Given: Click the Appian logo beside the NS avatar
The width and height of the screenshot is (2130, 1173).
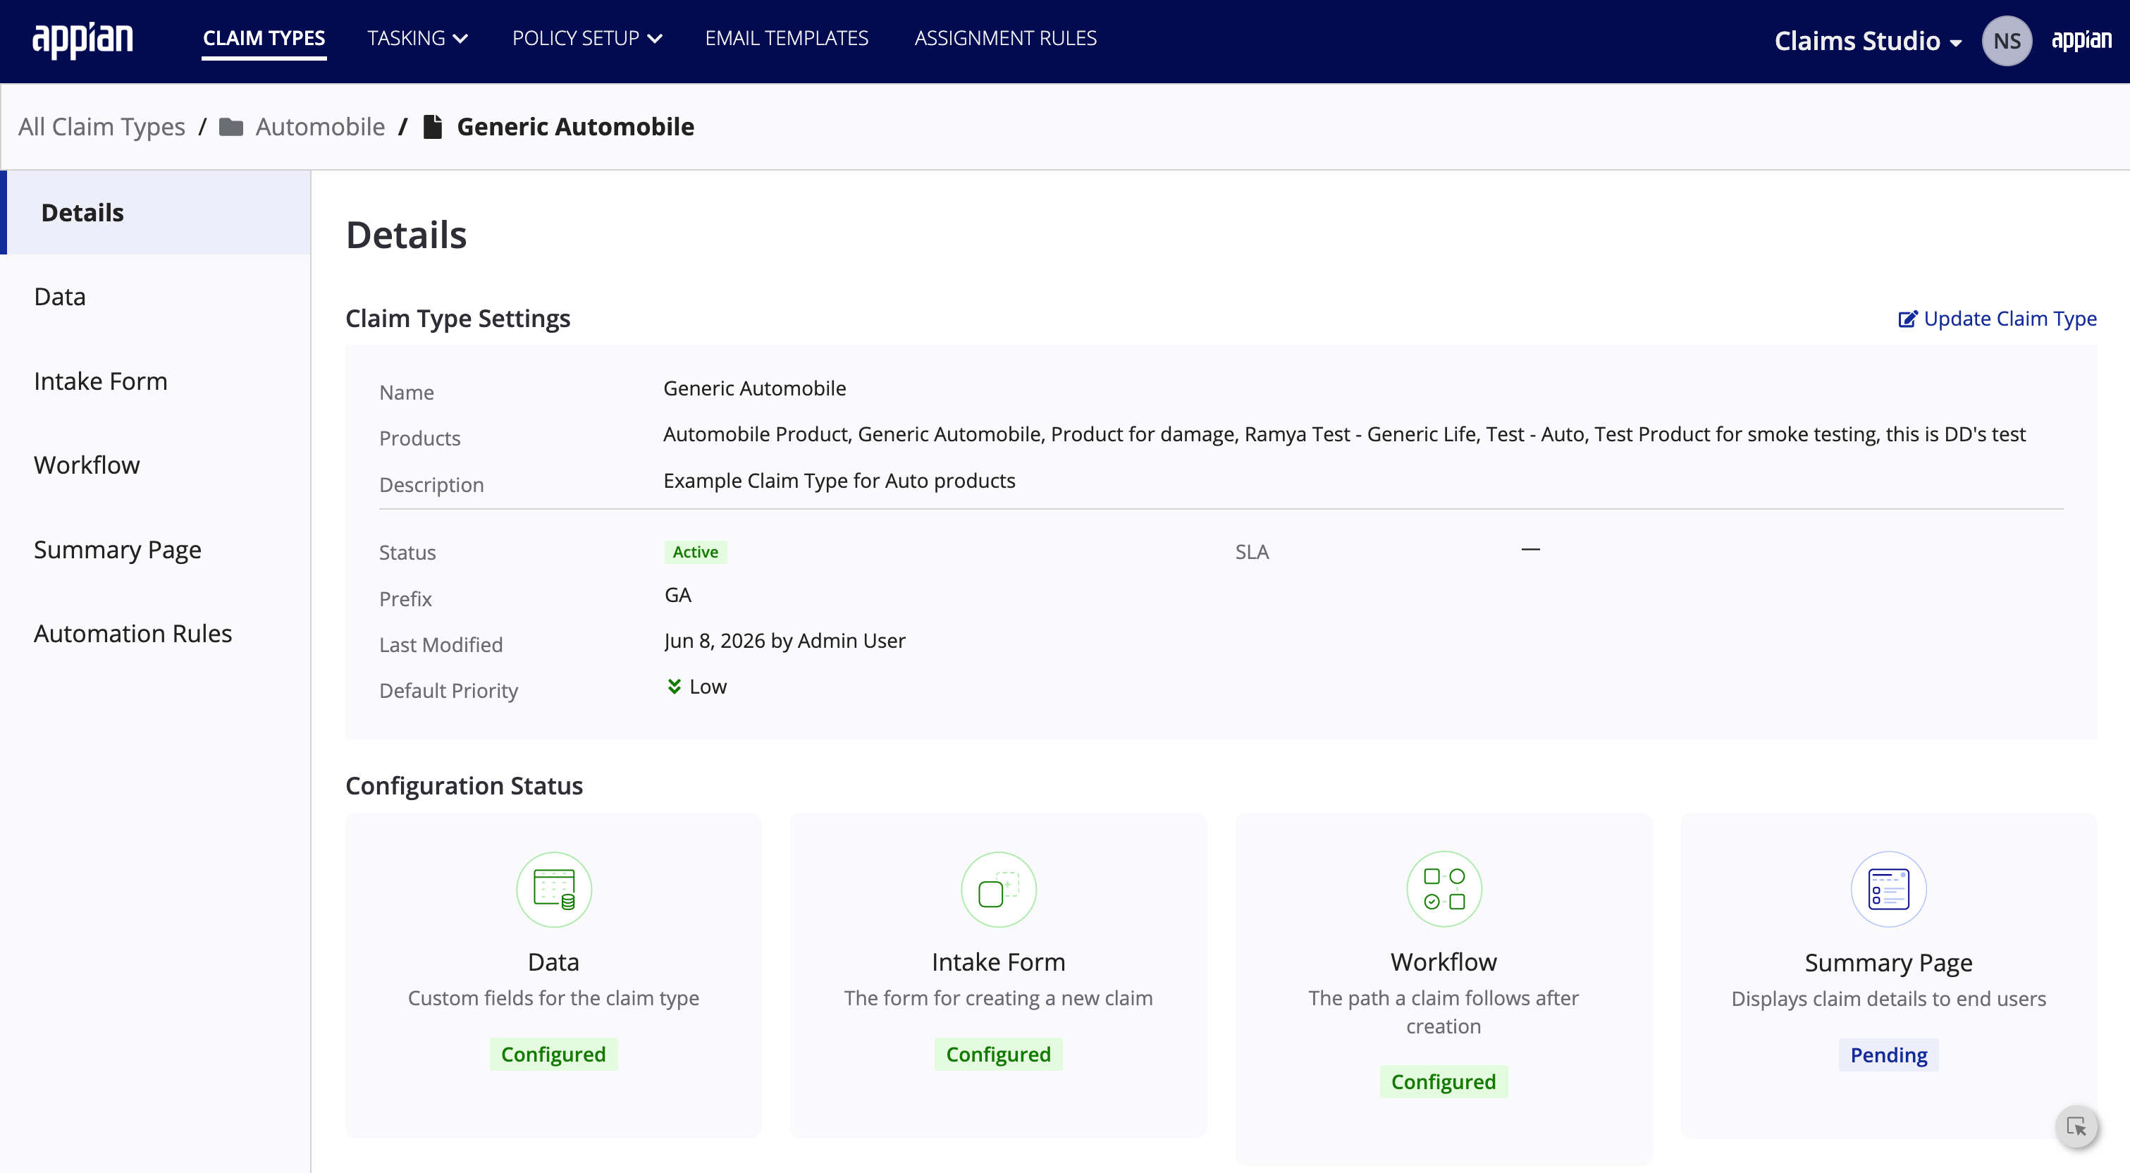Looking at the screenshot, I should tap(2081, 39).
